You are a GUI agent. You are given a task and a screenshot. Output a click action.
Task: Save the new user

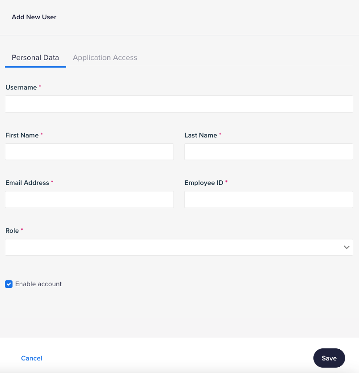coord(329,358)
